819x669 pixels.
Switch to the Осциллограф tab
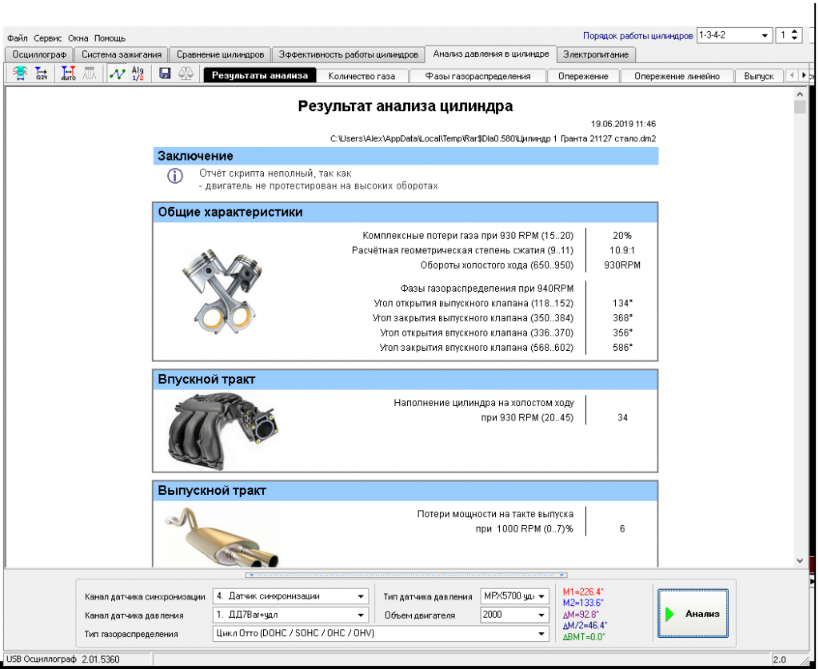[x=39, y=54]
